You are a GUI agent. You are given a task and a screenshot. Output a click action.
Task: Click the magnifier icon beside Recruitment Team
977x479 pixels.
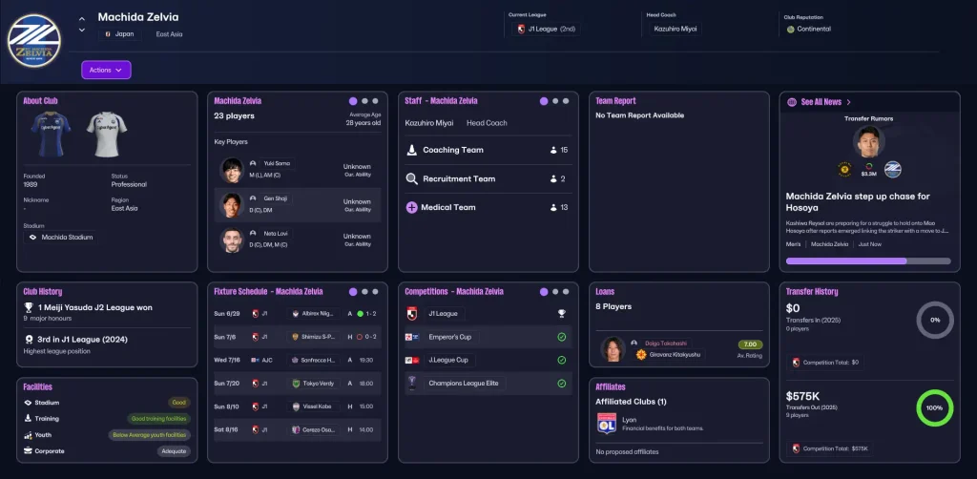[x=411, y=178]
